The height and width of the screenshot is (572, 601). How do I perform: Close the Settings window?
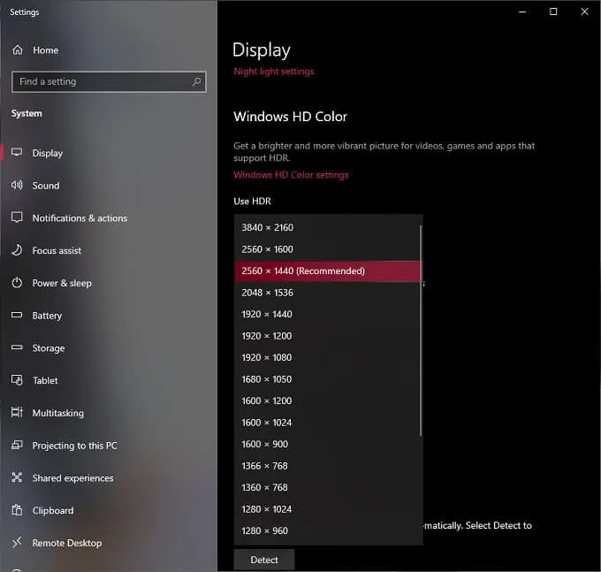click(584, 11)
